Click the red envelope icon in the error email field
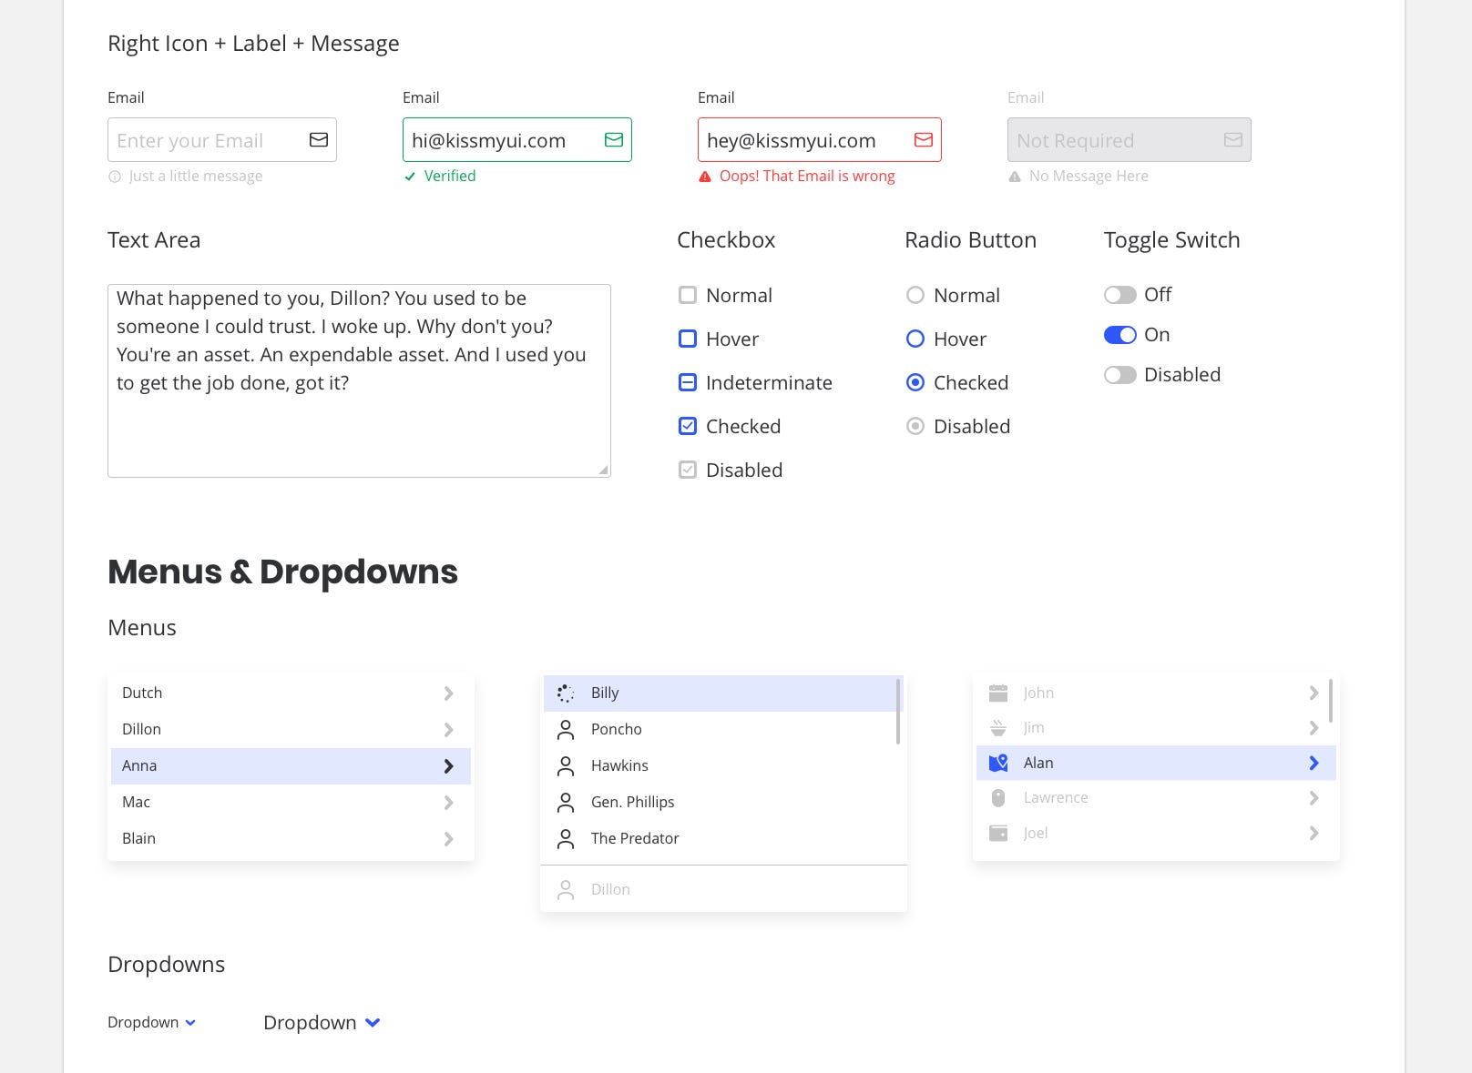The image size is (1472, 1073). (924, 140)
